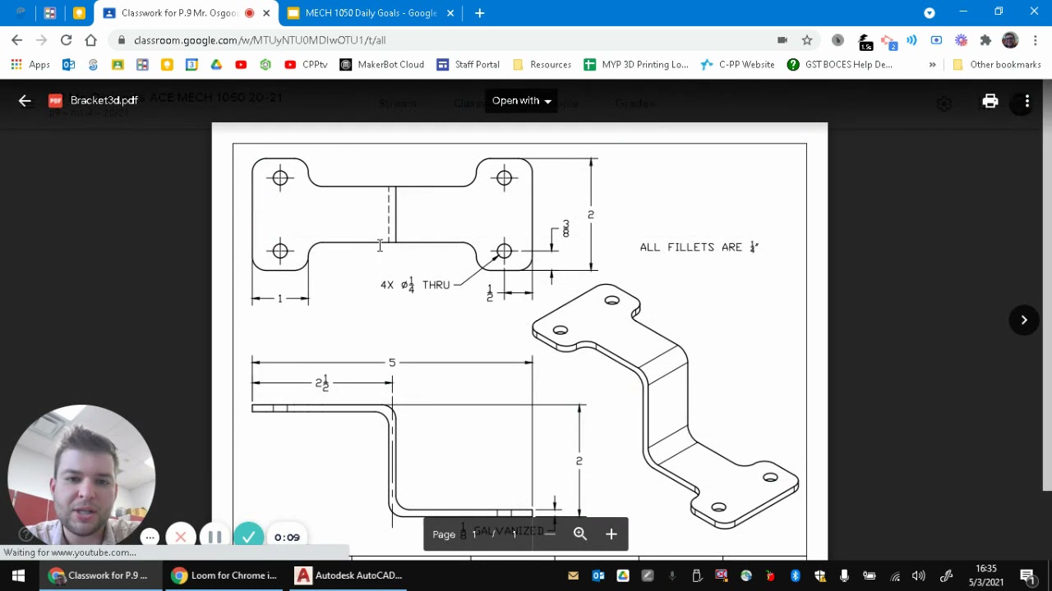Open GST BOCES Help De... bookmark
Screen dimensions: 1052x591
[839, 64]
